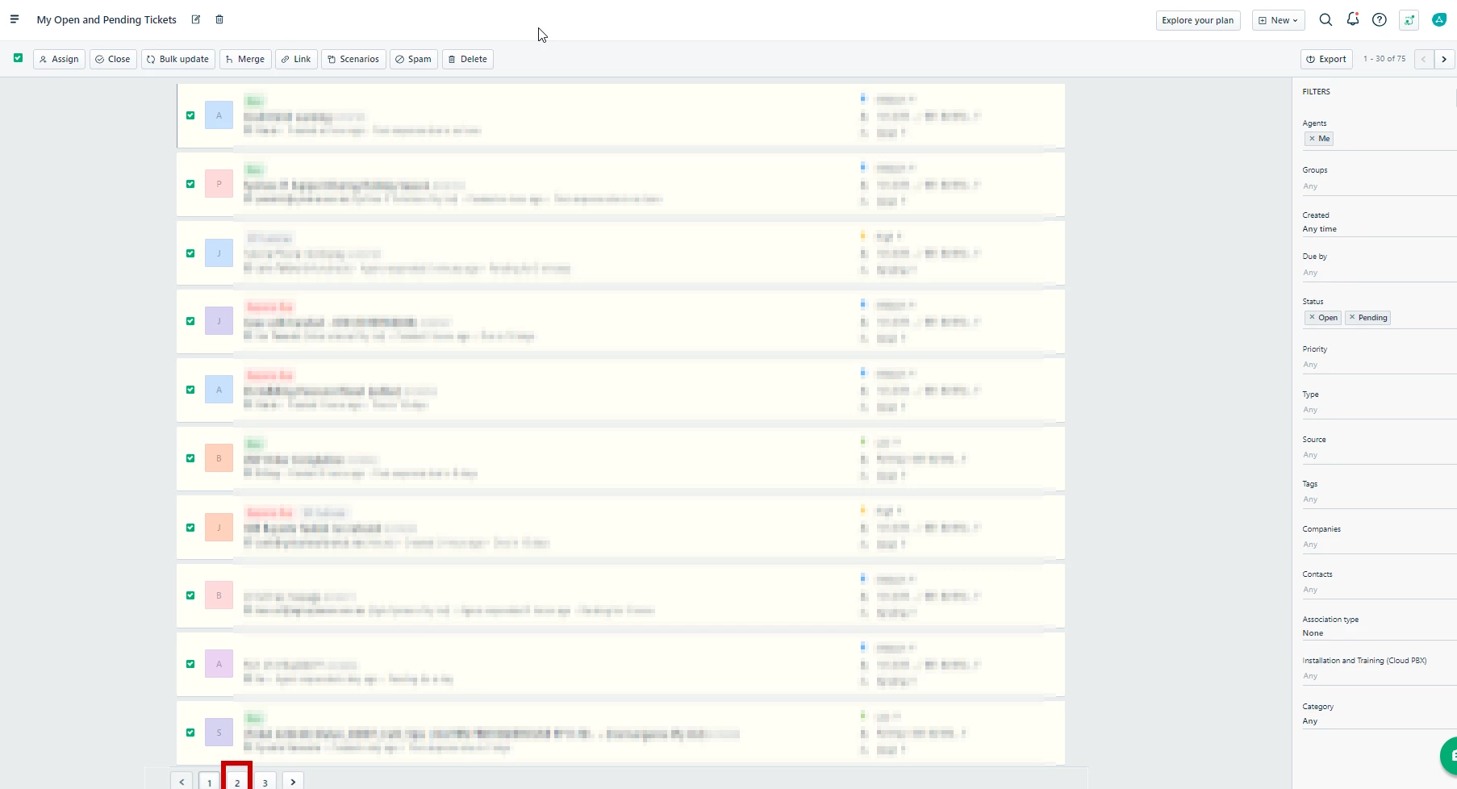Open the search magnifier
The image size is (1457, 789).
point(1325,20)
